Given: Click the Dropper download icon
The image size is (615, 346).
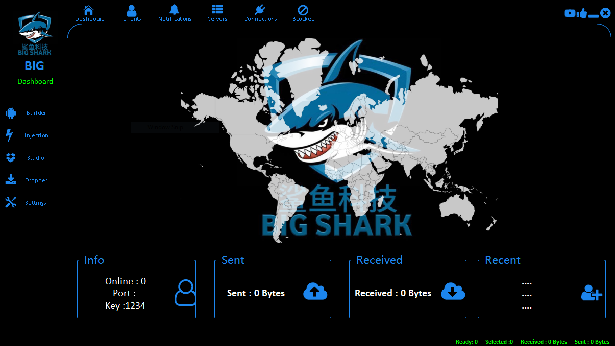Looking at the screenshot, I should click(x=11, y=180).
